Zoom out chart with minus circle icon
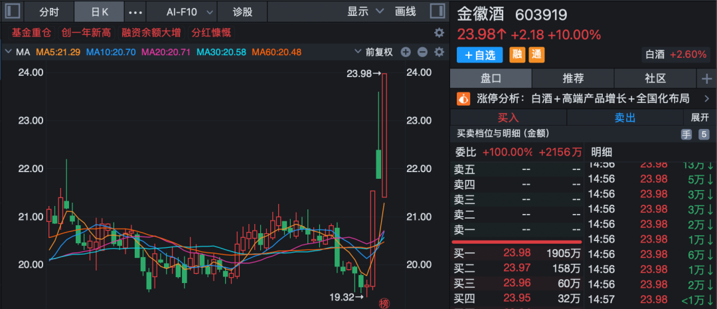Viewport: 717px width, 309px height. (422, 52)
